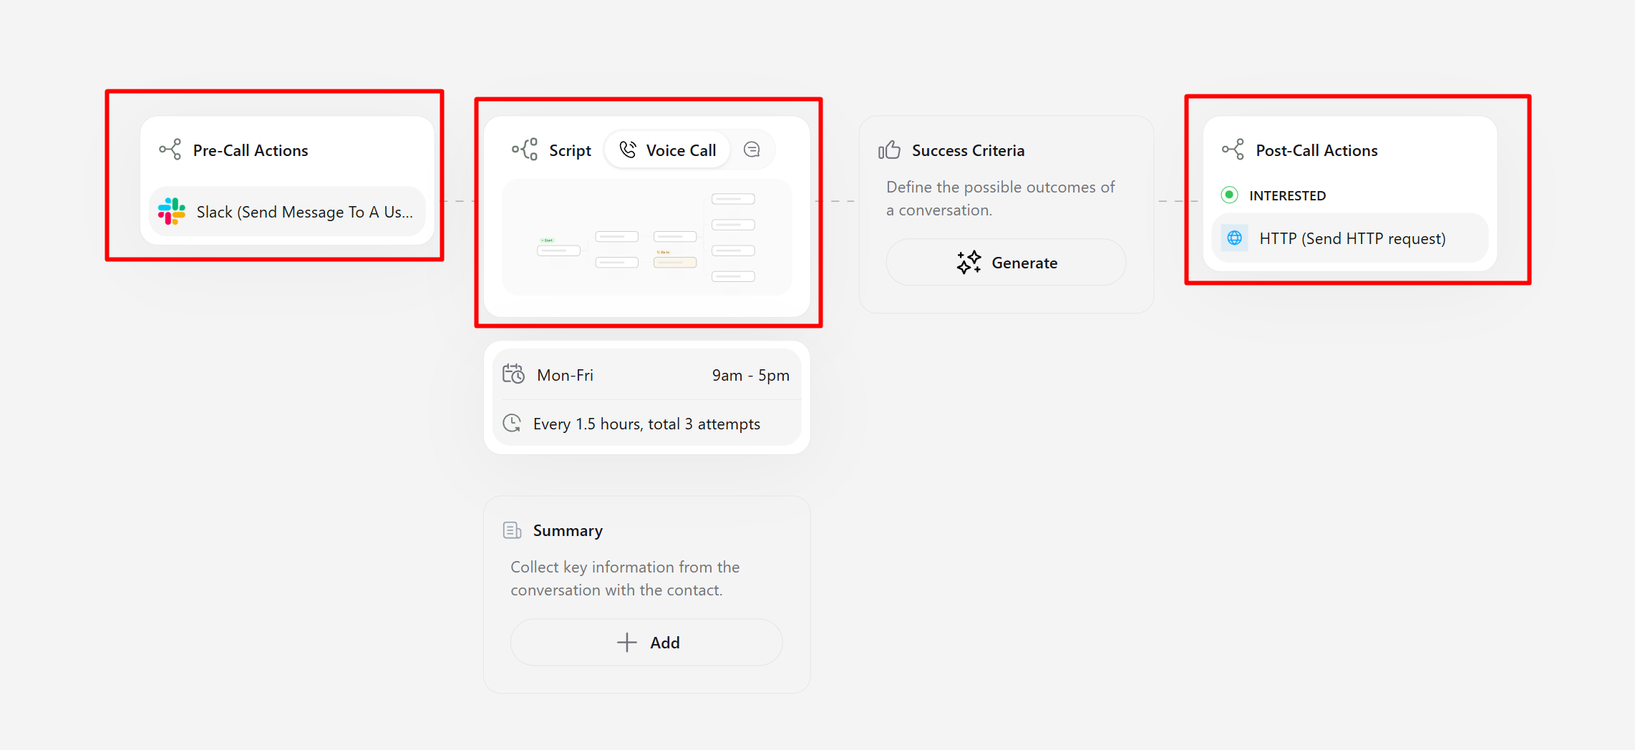Click the branching icon beside Script
The height and width of the screenshot is (750, 1635).
pos(525,149)
